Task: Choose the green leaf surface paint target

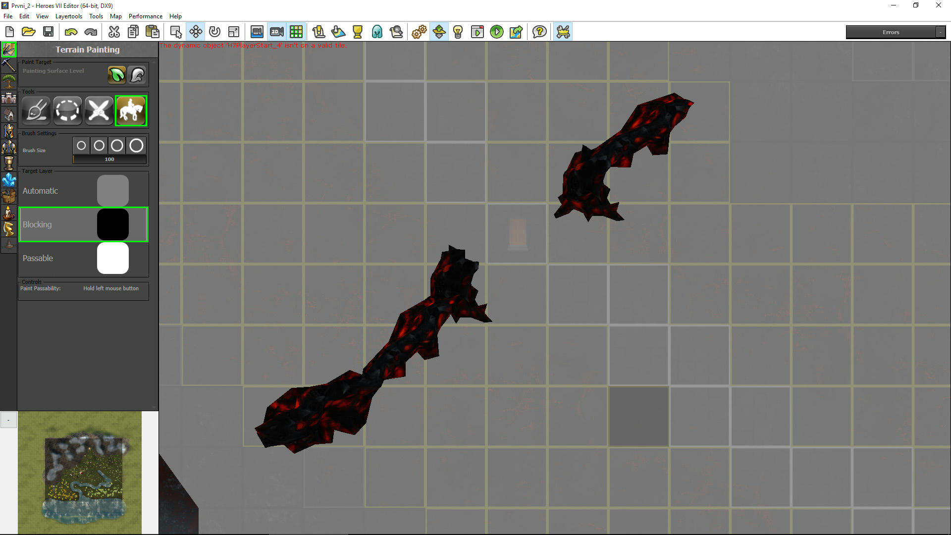Action: (117, 75)
